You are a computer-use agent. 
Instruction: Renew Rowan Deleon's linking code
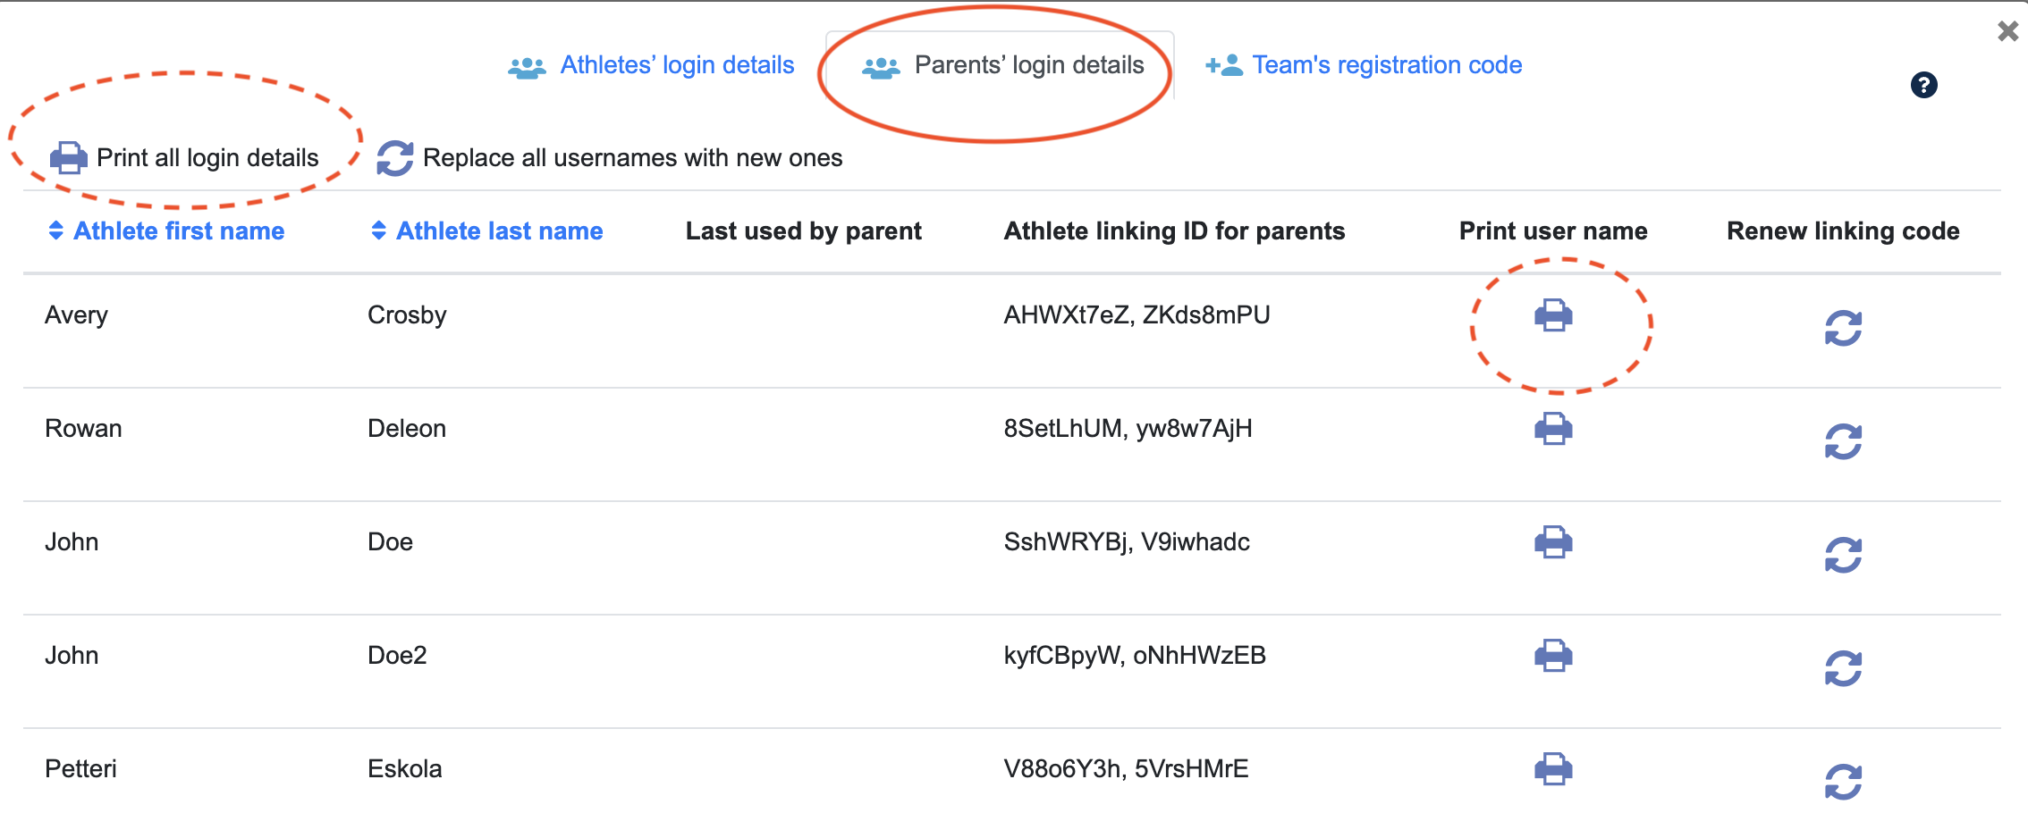pyautogui.click(x=1843, y=441)
